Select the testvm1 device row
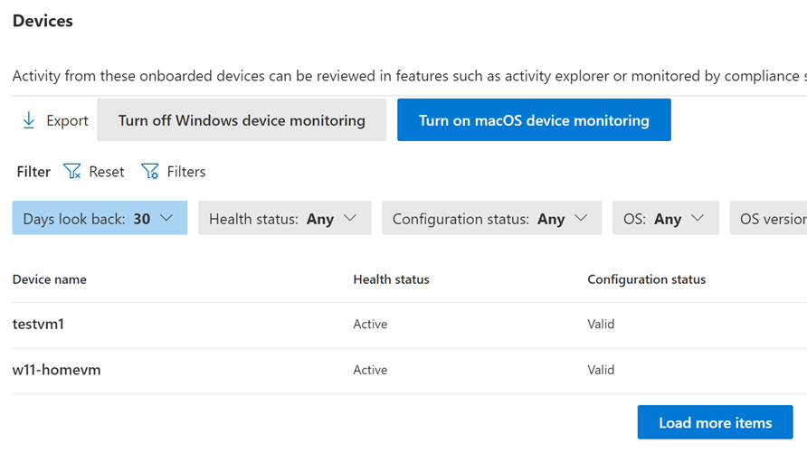This screenshot has width=807, height=453. point(38,324)
